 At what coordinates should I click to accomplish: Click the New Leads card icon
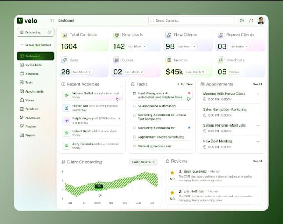point(117,34)
